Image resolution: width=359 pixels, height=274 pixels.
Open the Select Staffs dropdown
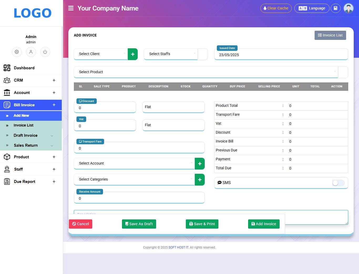pyautogui.click(x=171, y=54)
